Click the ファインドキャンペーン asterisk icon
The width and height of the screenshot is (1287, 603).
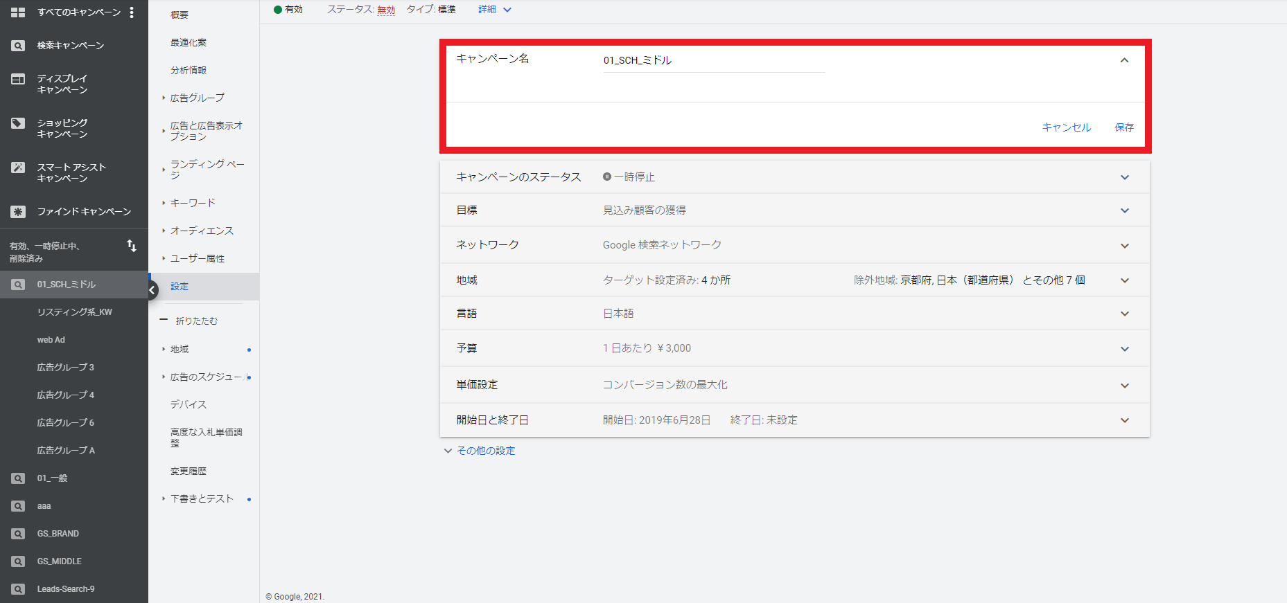18,212
